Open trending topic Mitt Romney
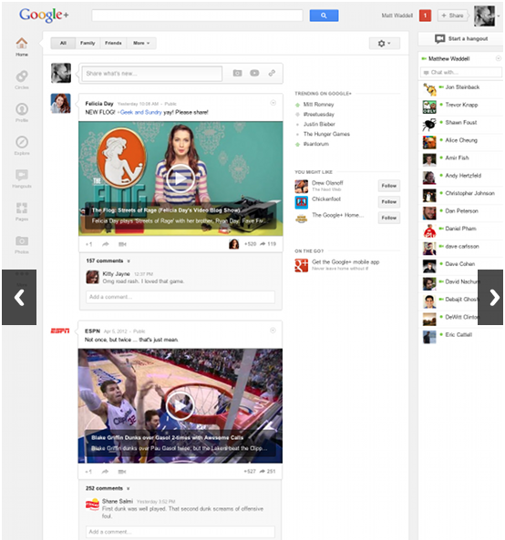The image size is (505, 540). [x=318, y=105]
